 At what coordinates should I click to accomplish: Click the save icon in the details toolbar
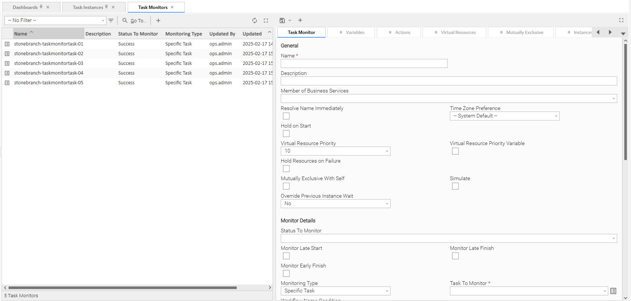[x=282, y=21]
